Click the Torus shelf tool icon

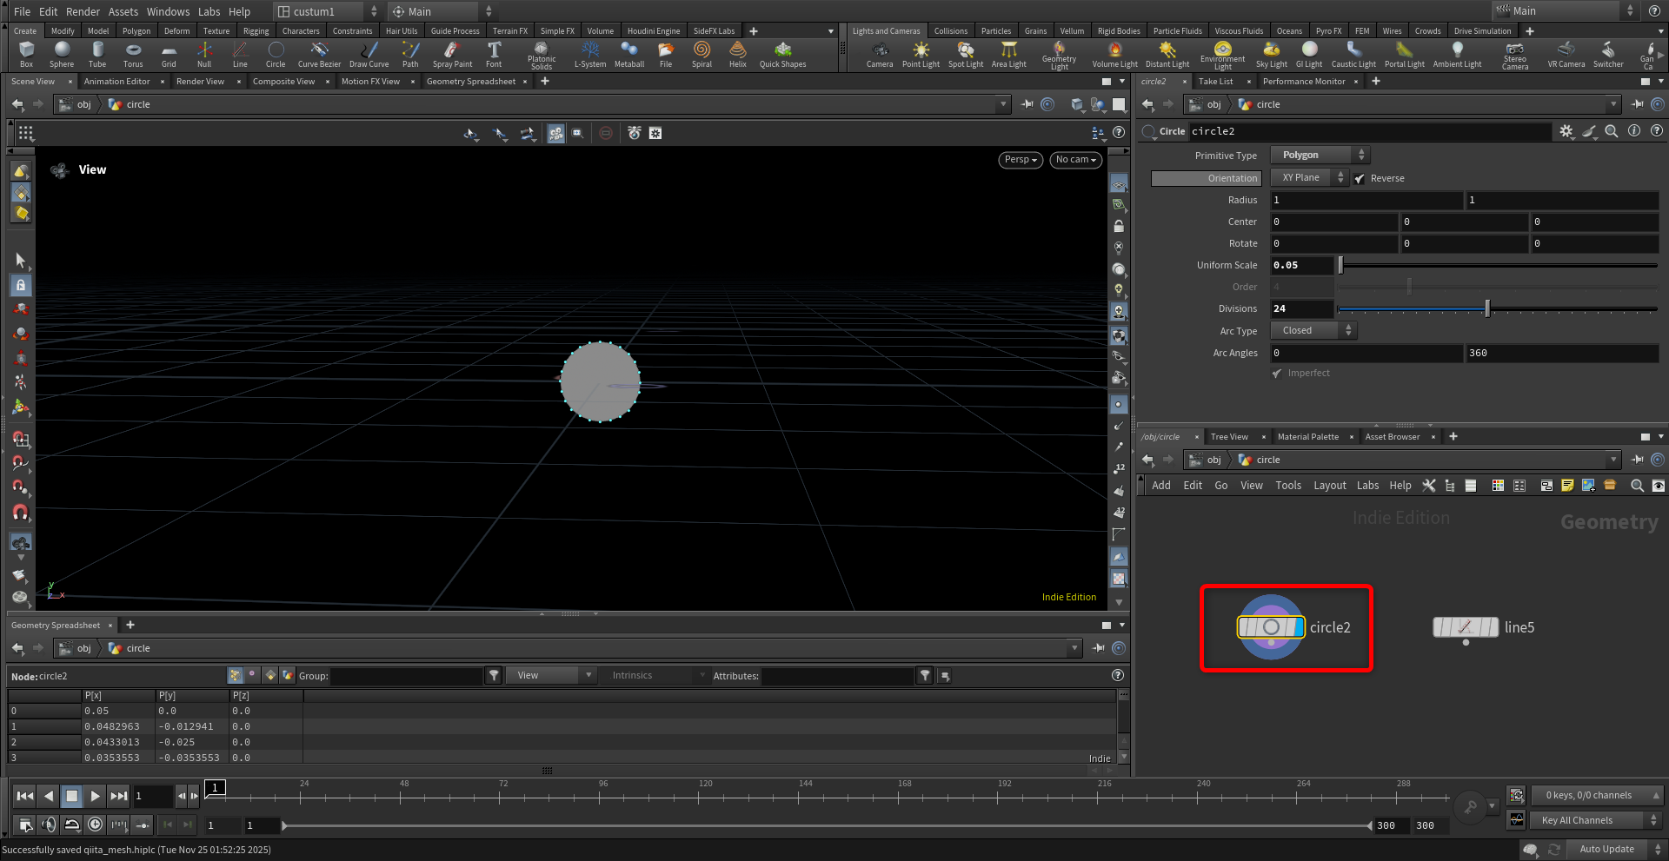click(x=133, y=52)
